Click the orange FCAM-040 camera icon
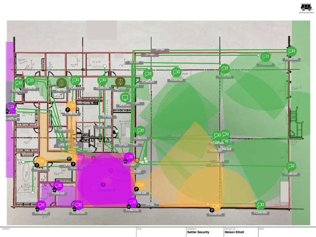Screen dimensions: 316x237 [71, 106]
